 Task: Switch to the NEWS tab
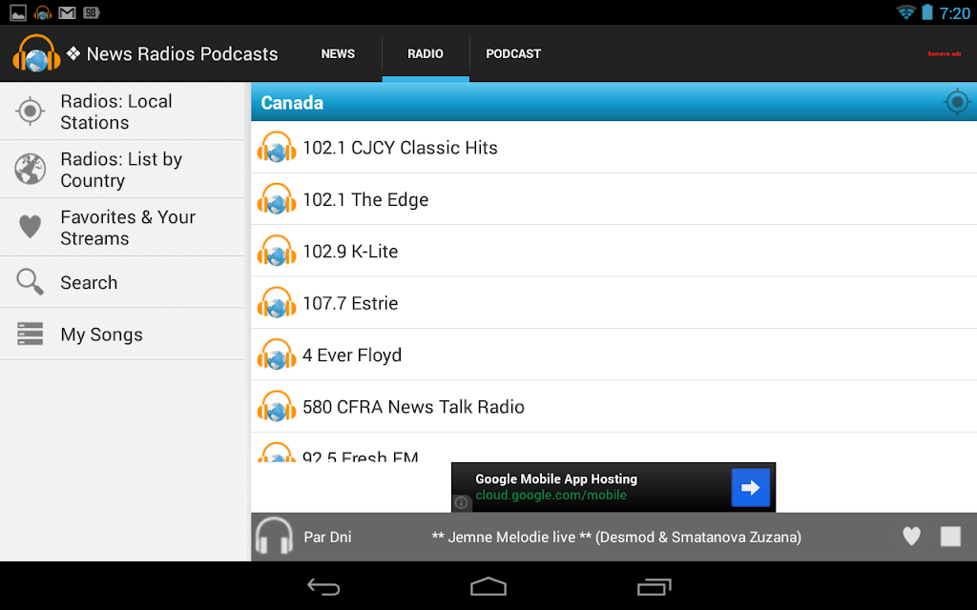(338, 54)
